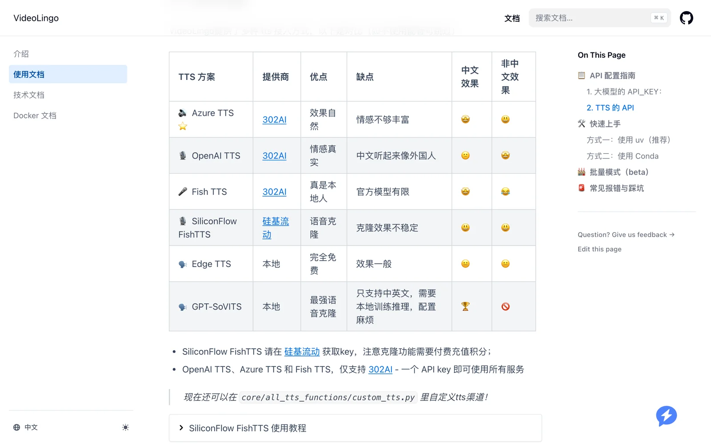This screenshot has height=444, width=711.
Task: Click the siren icon beside 常见报错与踩坑
Action: coord(581,188)
